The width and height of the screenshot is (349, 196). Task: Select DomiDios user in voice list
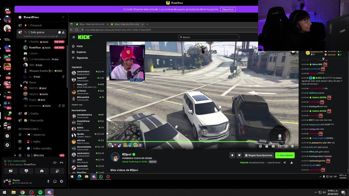pos(44,48)
